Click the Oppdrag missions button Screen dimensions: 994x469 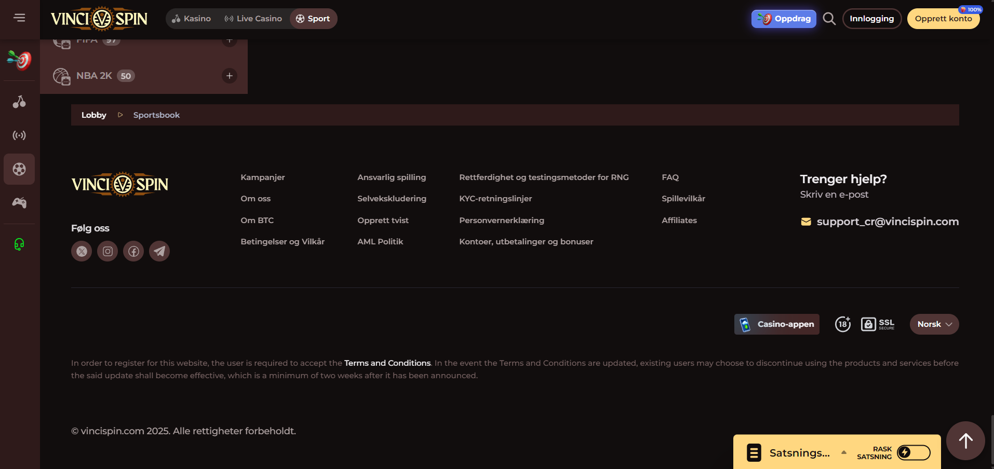click(784, 19)
